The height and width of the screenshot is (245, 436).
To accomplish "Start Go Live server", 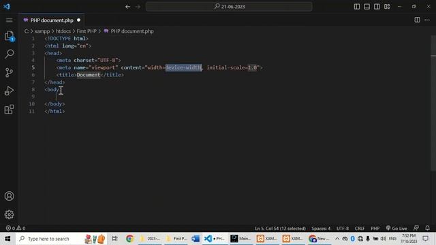I will click(x=396, y=229).
